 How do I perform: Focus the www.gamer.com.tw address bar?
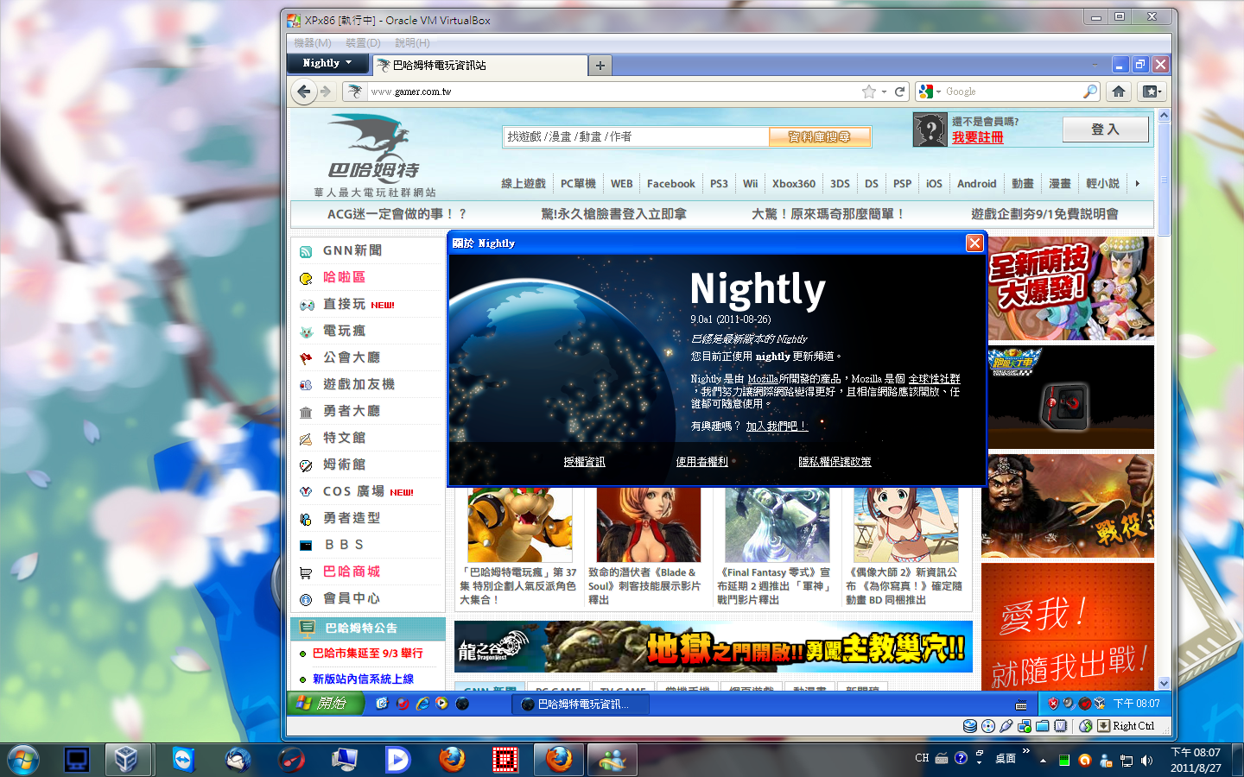click(613, 92)
